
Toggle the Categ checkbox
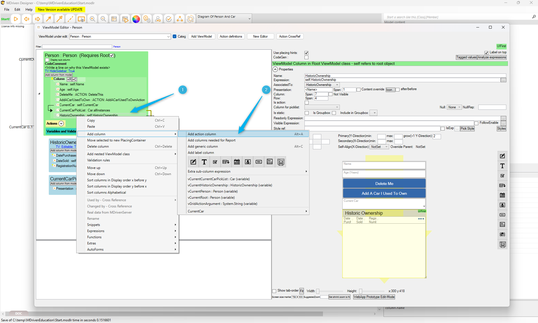coord(175,36)
